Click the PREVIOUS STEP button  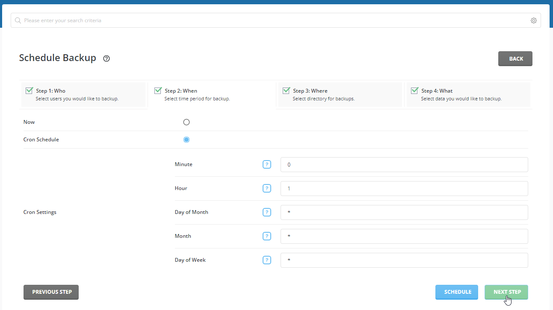(51, 292)
